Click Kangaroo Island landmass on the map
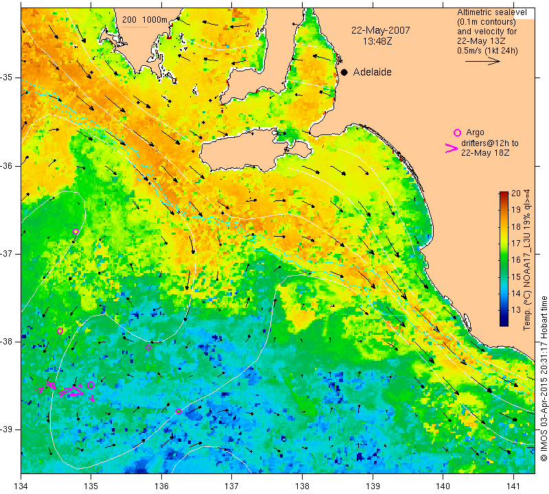 [x=245, y=150]
